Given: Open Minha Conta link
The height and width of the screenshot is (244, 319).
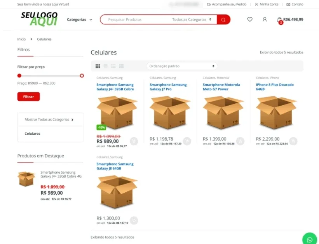Looking at the screenshot, I should (267, 4).
